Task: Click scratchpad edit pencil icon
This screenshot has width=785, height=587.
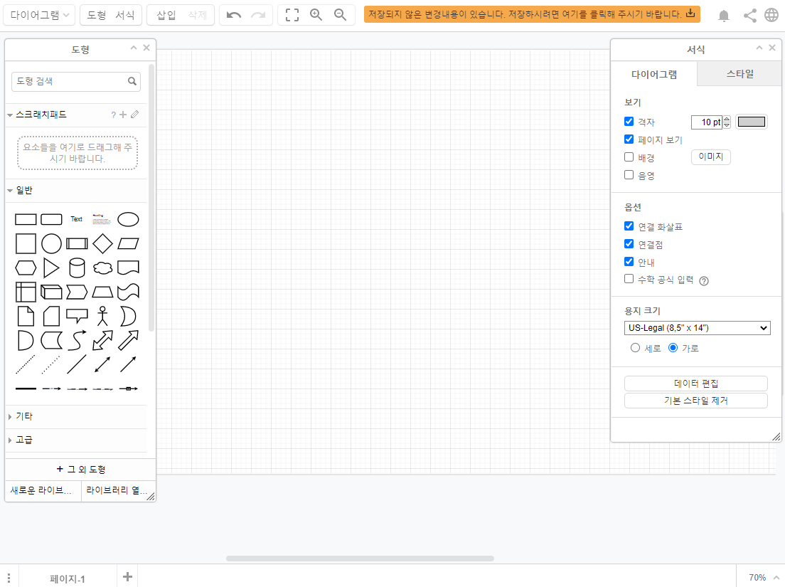Action: [134, 115]
